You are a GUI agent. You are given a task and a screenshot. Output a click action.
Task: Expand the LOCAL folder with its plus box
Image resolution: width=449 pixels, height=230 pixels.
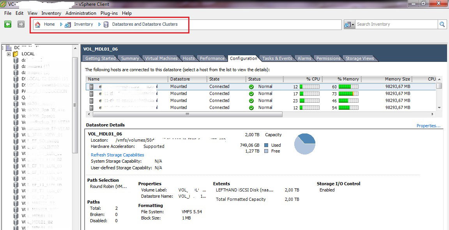coord(9,54)
